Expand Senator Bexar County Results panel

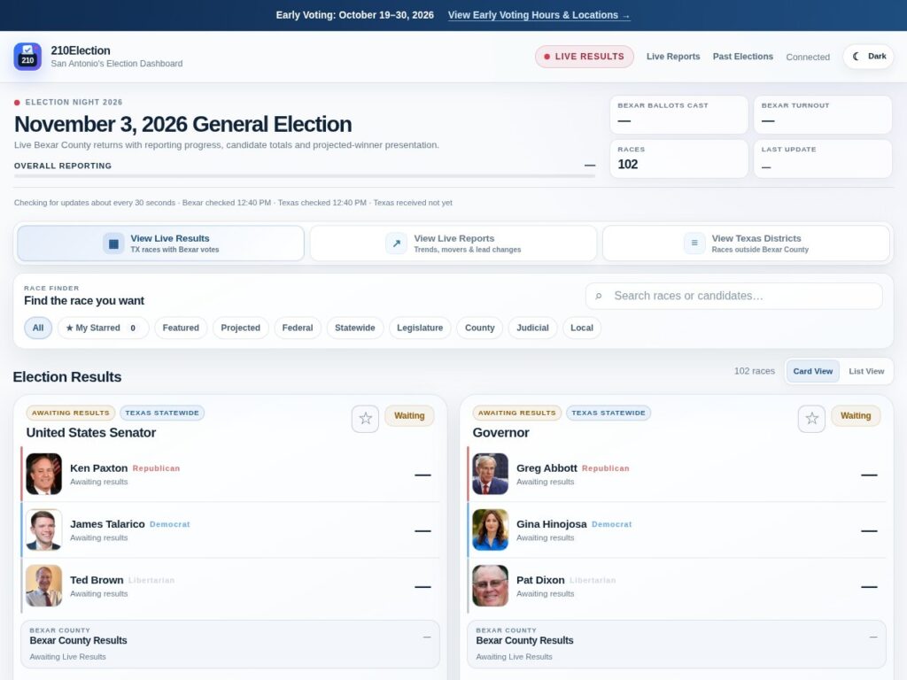tap(230, 645)
